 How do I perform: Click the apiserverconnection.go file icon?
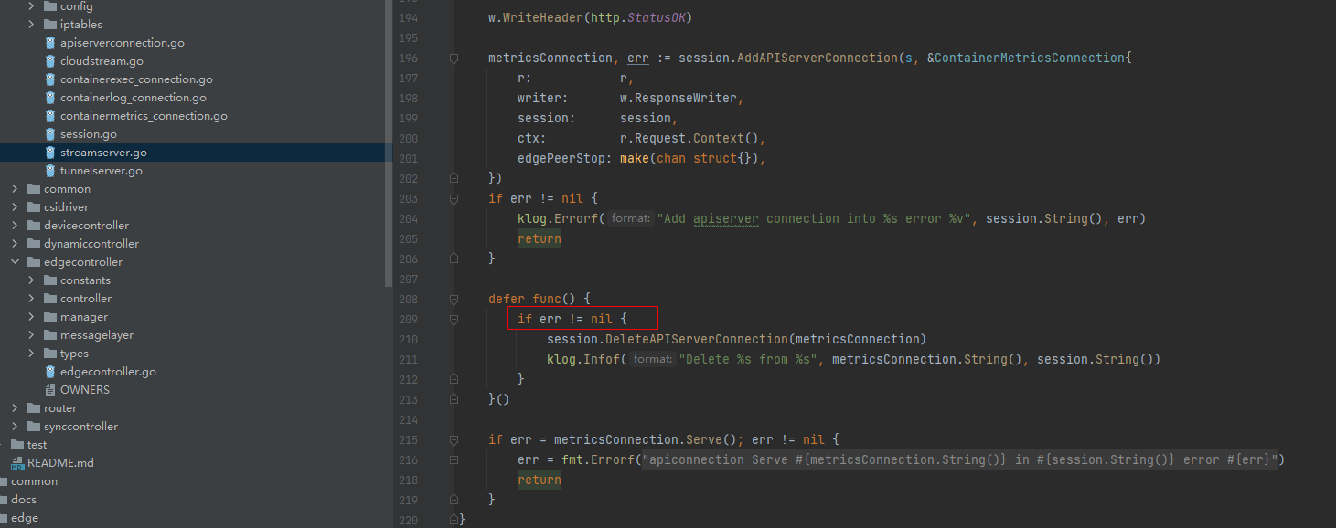click(50, 42)
